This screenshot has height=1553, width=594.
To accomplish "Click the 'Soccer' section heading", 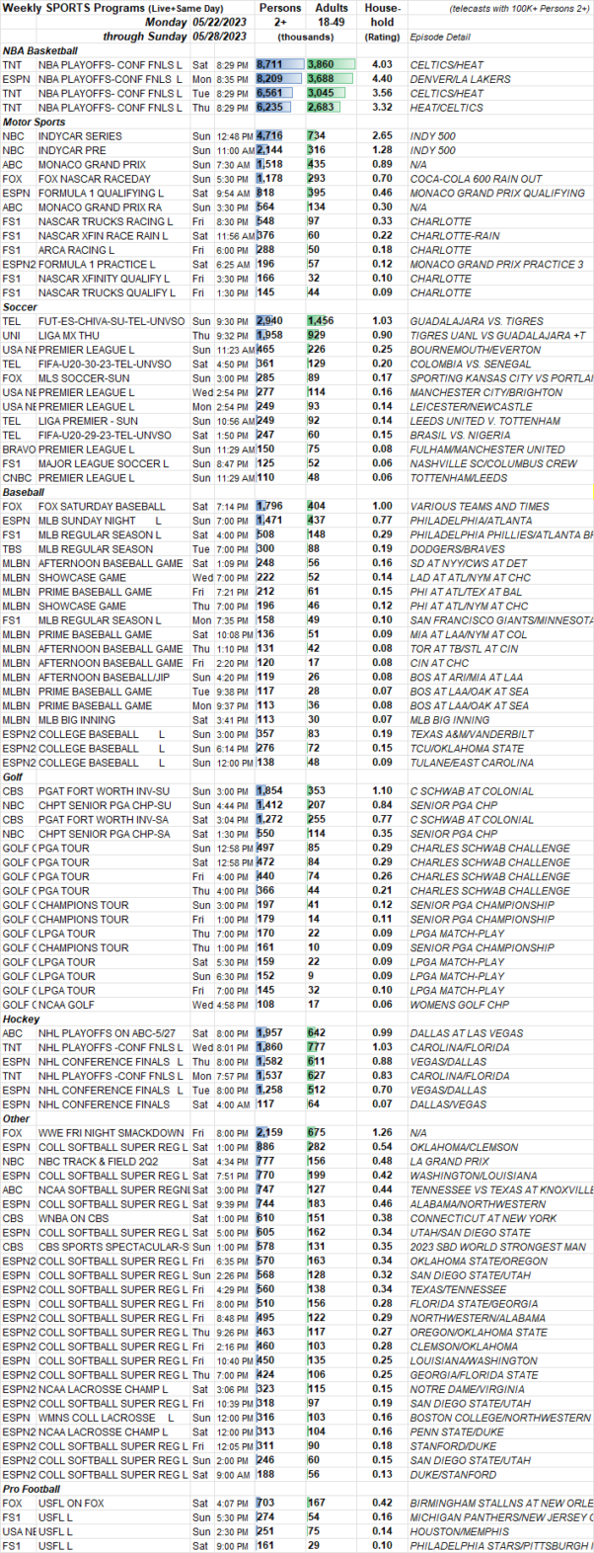I will 19,307.
